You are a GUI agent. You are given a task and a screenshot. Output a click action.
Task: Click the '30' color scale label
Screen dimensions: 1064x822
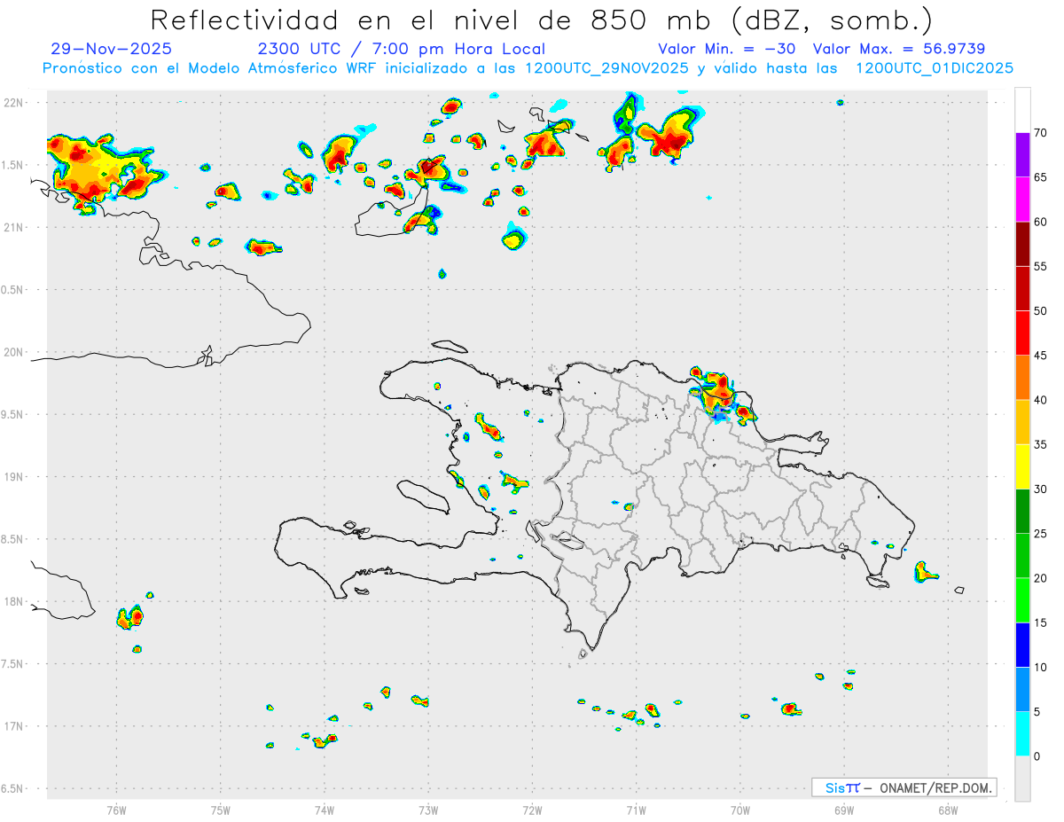tap(1041, 489)
